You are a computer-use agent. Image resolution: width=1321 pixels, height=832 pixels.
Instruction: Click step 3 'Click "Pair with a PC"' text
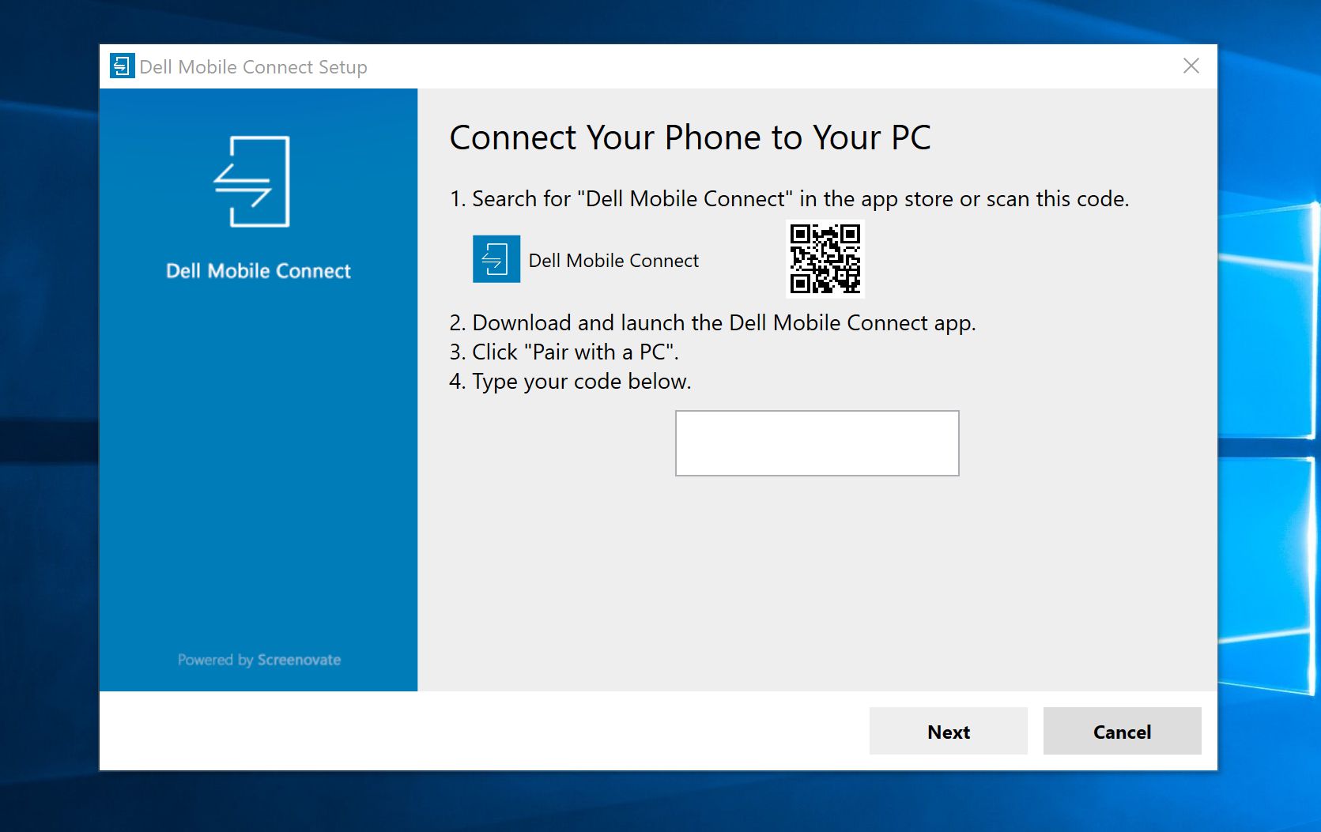click(x=564, y=352)
